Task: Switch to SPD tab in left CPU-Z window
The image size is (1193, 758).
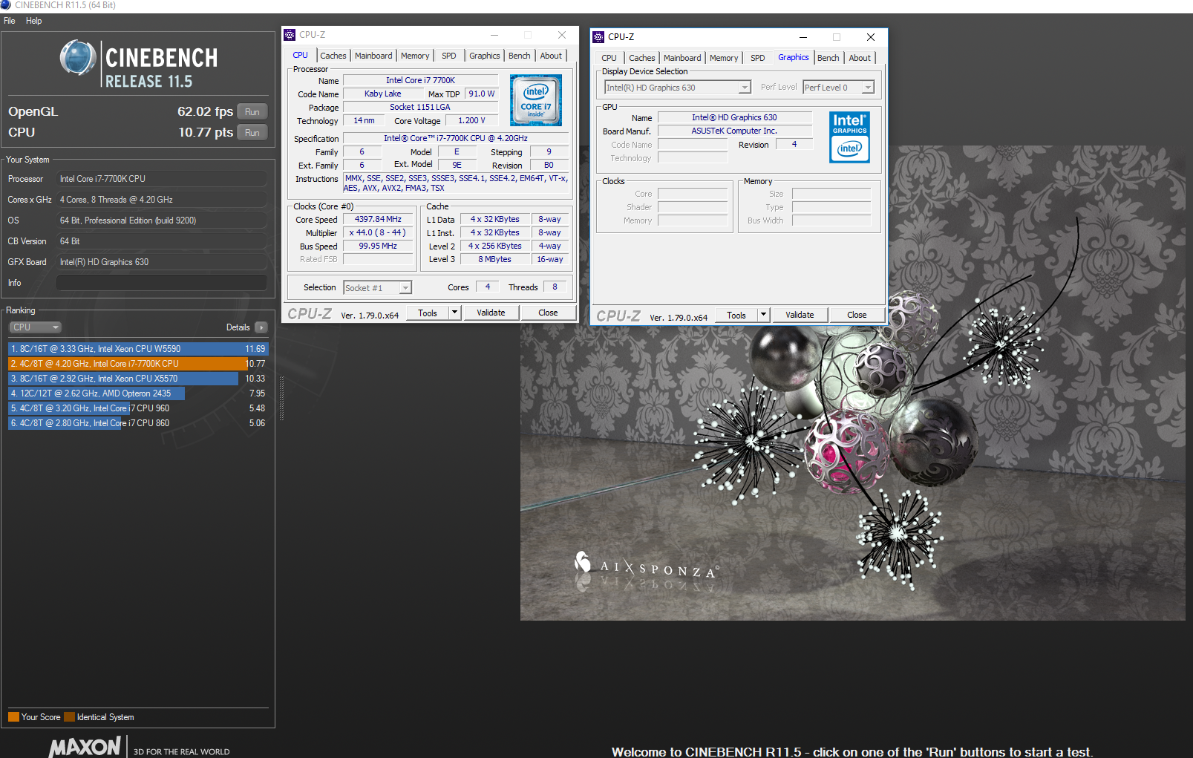Action: pyautogui.click(x=449, y=56)
